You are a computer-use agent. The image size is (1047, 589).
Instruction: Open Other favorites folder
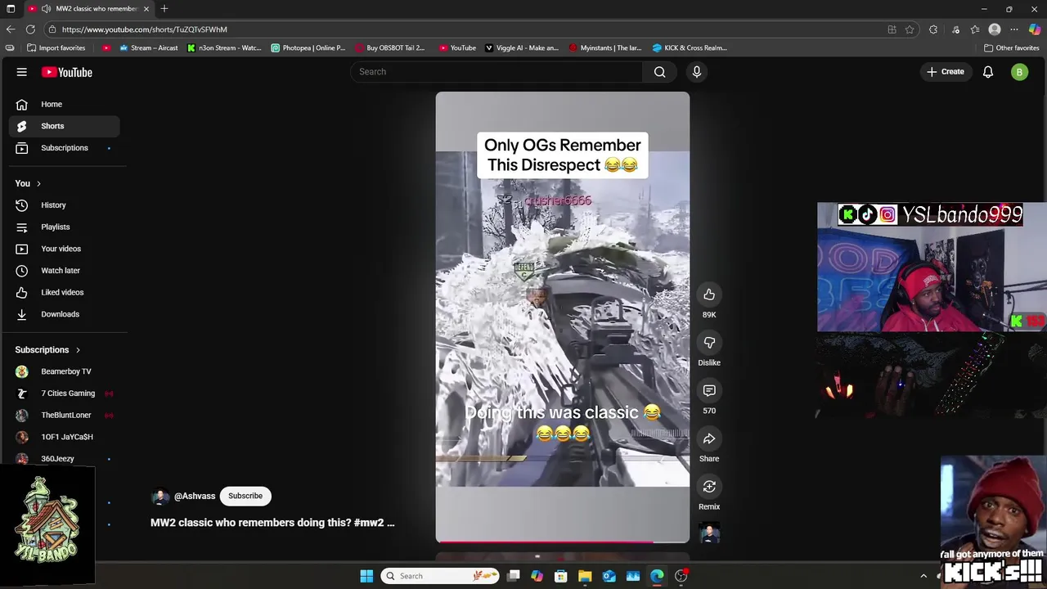tap(1012, 47)
